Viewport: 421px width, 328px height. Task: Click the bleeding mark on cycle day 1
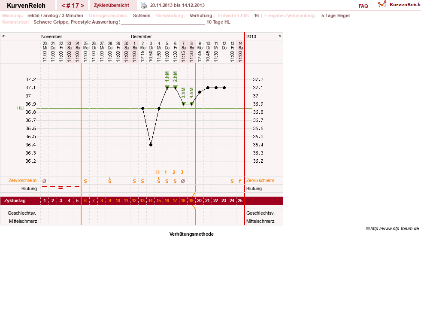click(x=45, y=186)
